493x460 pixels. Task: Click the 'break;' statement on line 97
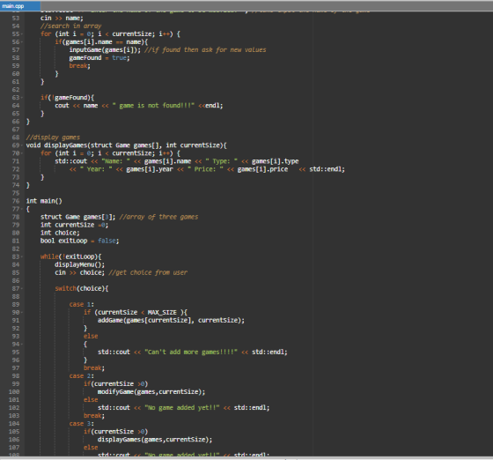pos(94,368)
